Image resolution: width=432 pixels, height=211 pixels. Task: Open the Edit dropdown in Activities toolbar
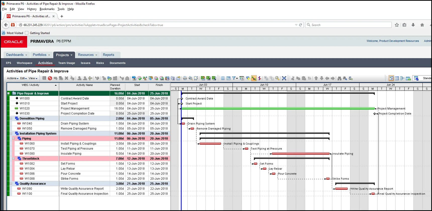click(x=23, y=78)
